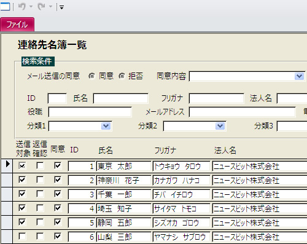Expand the 分類2 dropdown arrow

220,126
